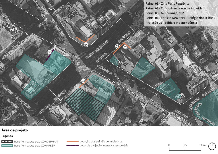218x154 pixels.
Task: Open the Painel 01 - Cine Paris República entry
Action: pos(167,4)
